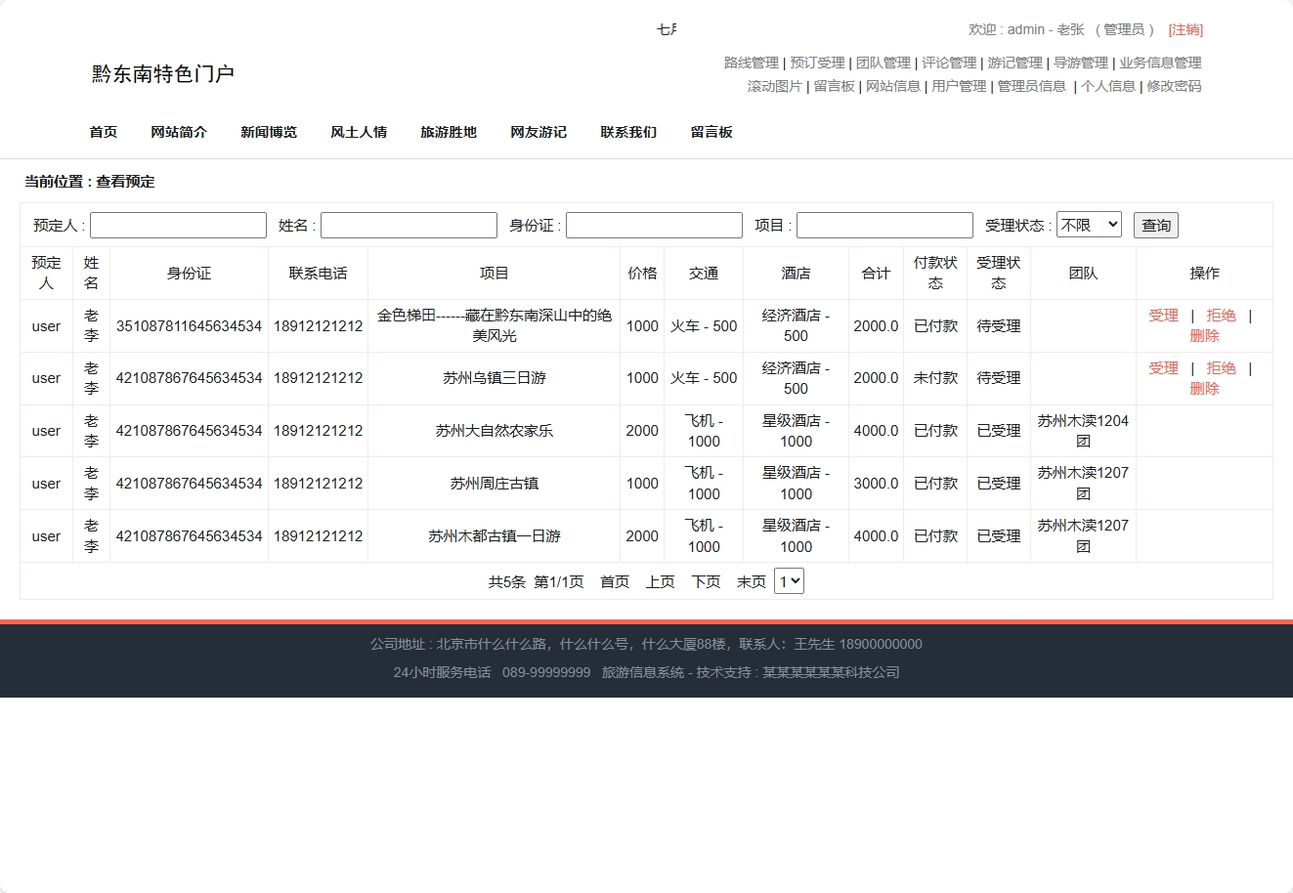Open the 受理状态 filter dropdown
Screen dimensions: 1293x893
tap(1089, 224)
